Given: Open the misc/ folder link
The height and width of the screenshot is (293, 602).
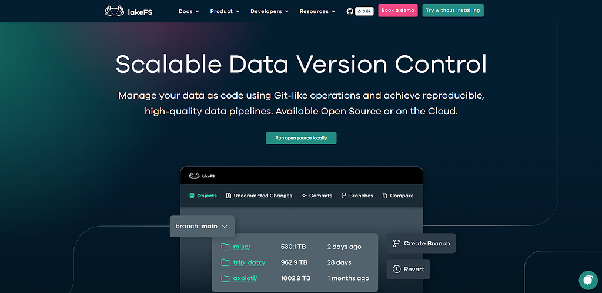Looking at the screenshot, I should tap(242, 247).
